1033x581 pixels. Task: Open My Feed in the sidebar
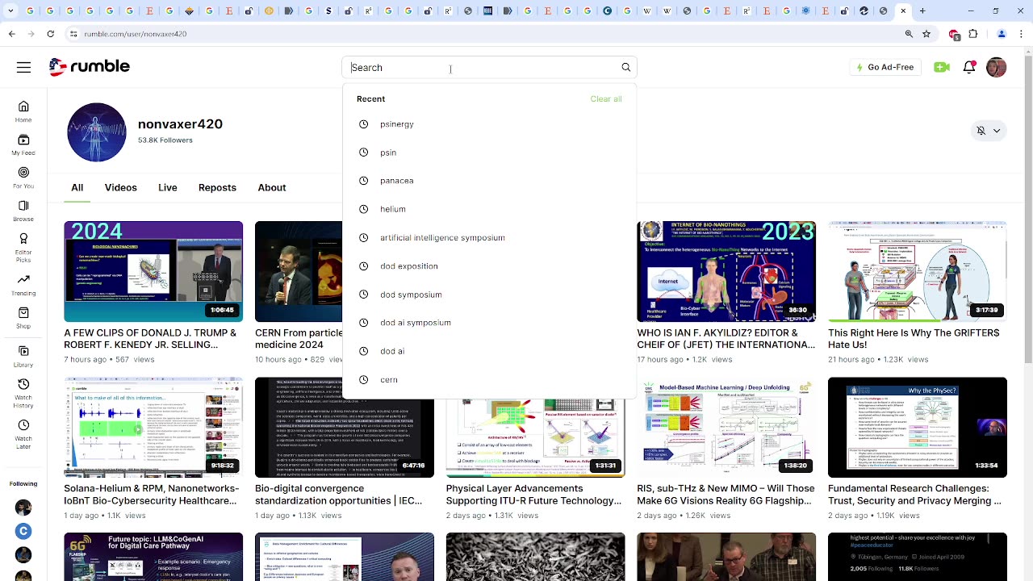(23, 144)
